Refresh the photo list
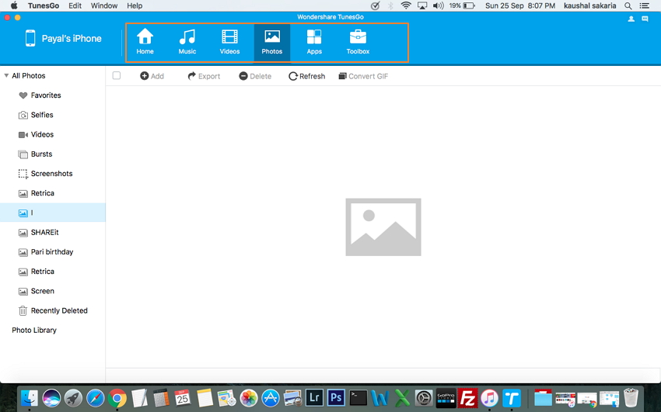This screenshot has width=661, height=412. (x=306, y=76)
